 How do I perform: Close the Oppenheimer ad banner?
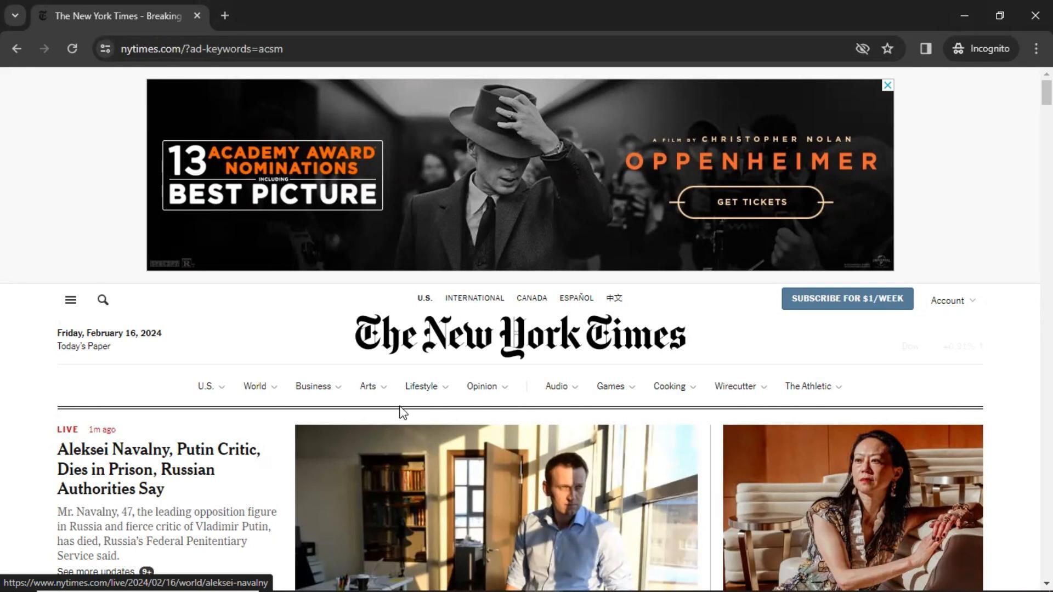point(887,85)
